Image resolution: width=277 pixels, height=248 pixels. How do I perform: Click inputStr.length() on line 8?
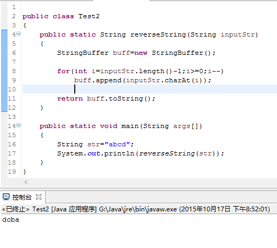click(136, 71)
